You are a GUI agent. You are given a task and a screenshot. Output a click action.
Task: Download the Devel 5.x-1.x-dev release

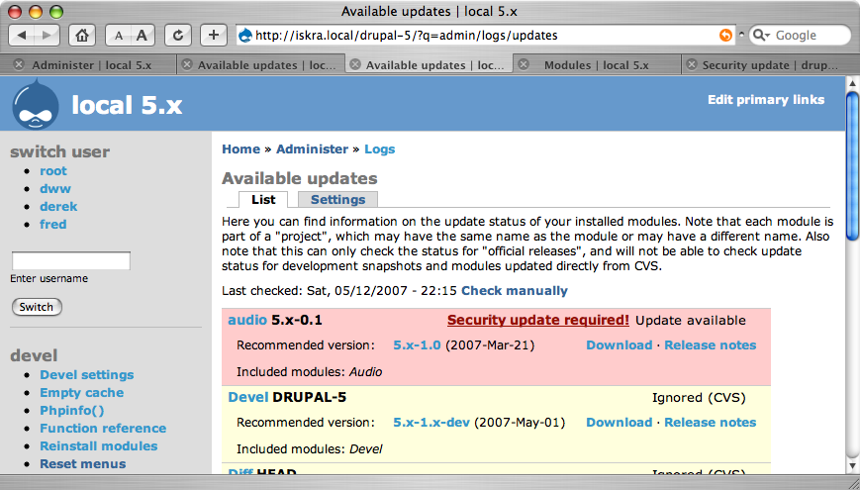pos(620,423)
